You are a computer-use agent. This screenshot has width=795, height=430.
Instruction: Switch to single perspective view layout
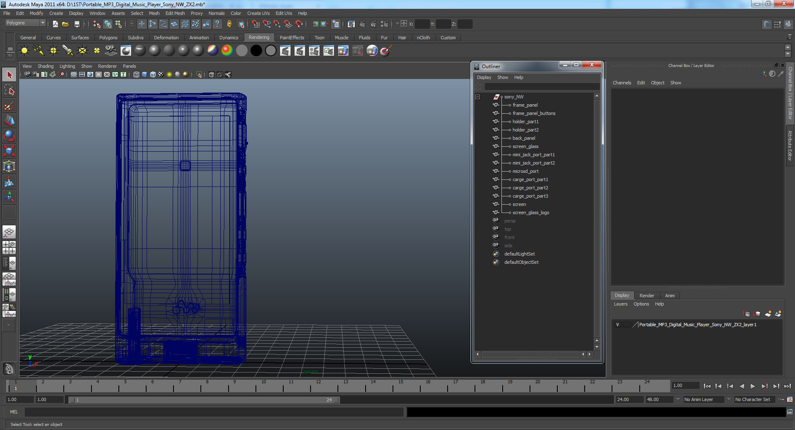[x=9, y=232]
